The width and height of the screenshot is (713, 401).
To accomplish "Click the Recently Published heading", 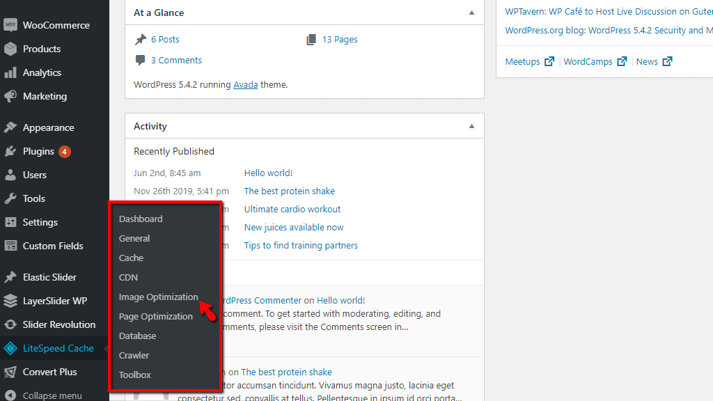I will click(x=173, y=151).
